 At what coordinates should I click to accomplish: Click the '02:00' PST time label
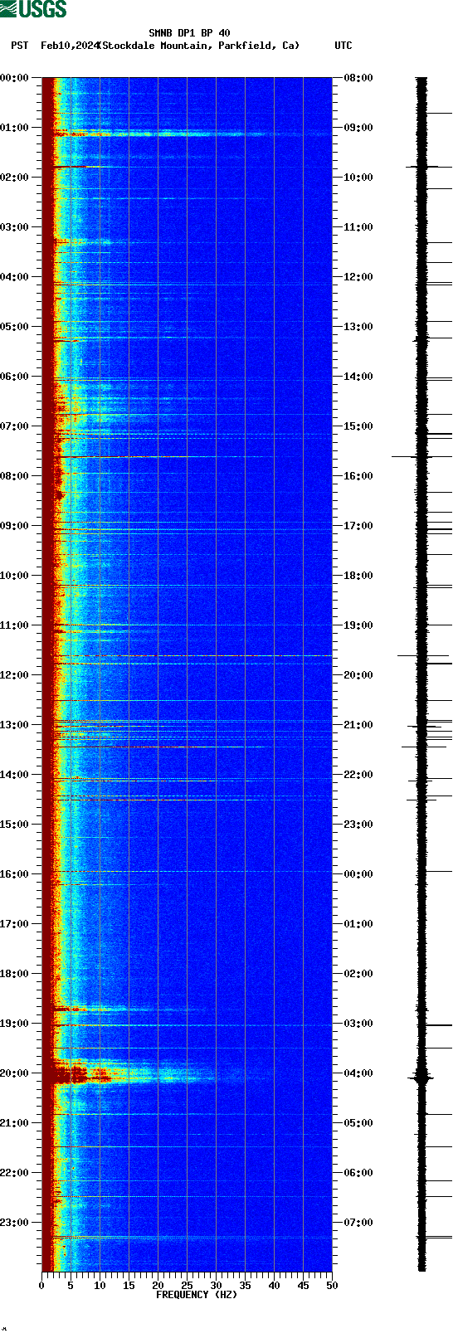click(x=14, y=178)
